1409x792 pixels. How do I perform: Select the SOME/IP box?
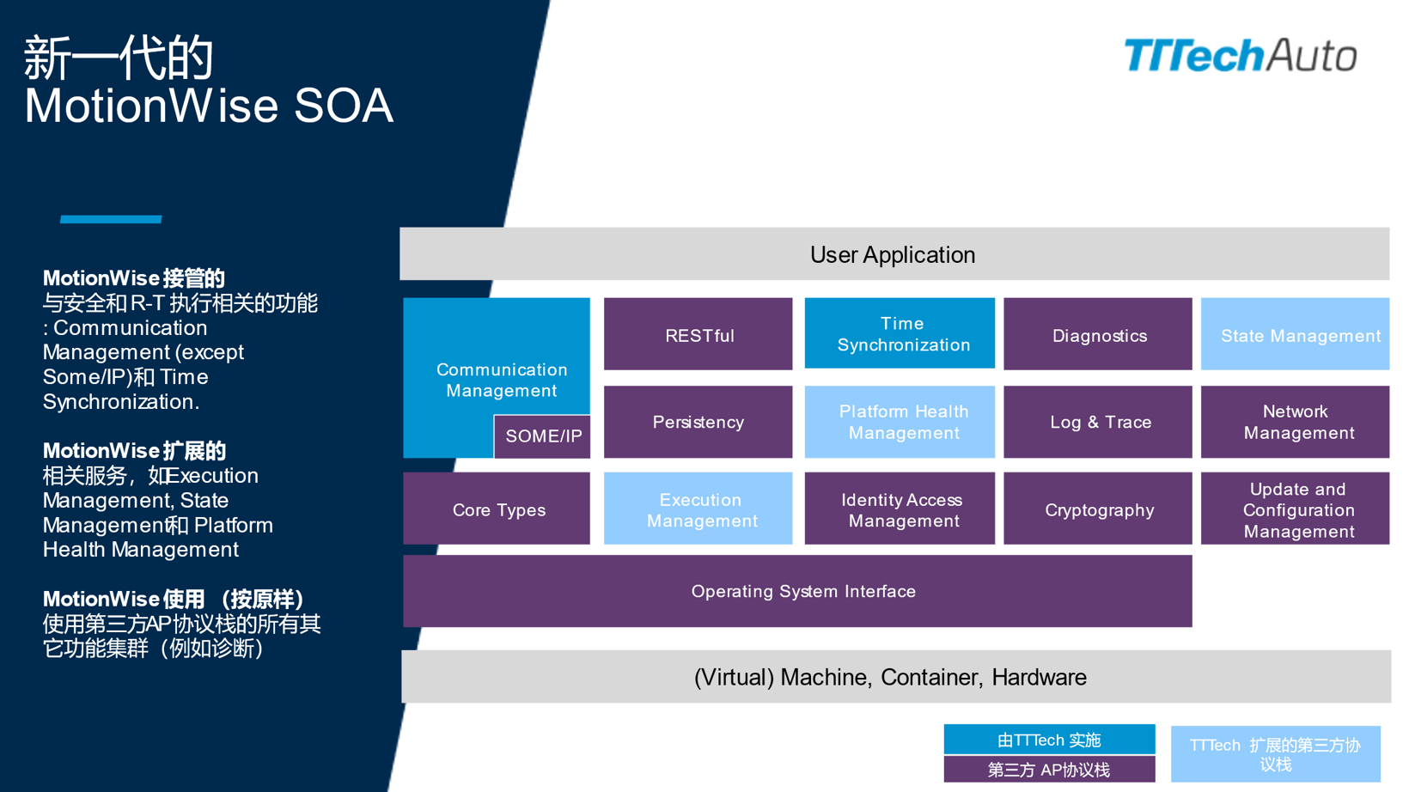click(543, 436)
